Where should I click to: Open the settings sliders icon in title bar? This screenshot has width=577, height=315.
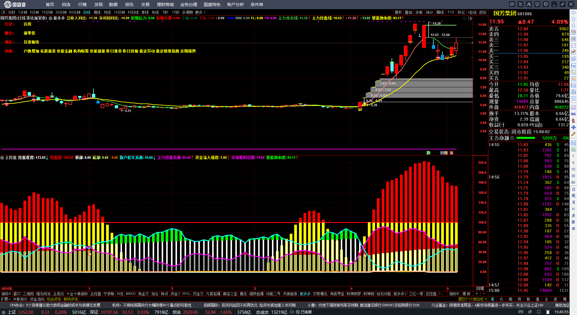point(521,4)
